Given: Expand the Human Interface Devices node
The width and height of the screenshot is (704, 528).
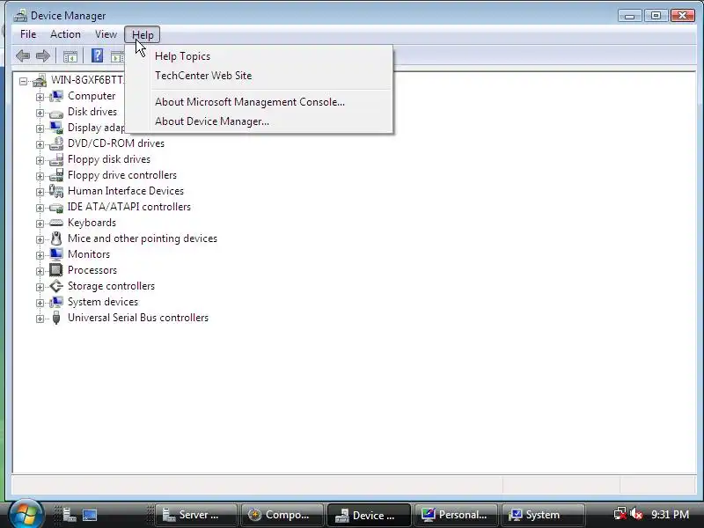Looking at the screenshot, I should click(40, 192).
